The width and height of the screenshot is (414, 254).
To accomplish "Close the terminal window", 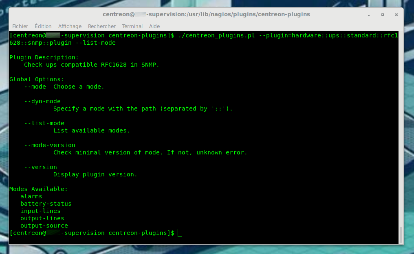I will [396, 14].
